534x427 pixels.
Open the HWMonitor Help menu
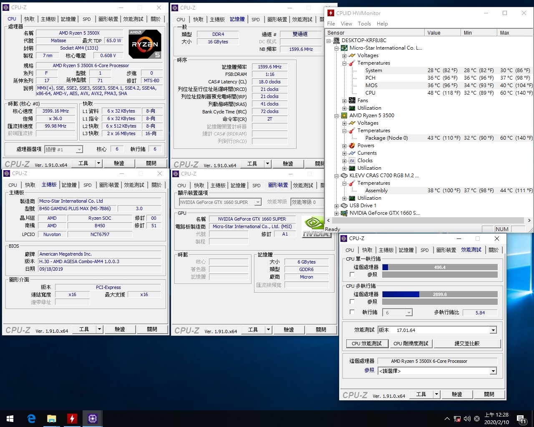pos(382,24)
